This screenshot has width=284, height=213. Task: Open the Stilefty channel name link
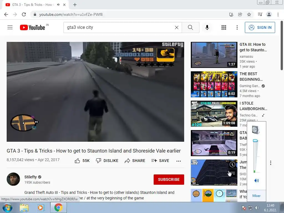point(31,177)
